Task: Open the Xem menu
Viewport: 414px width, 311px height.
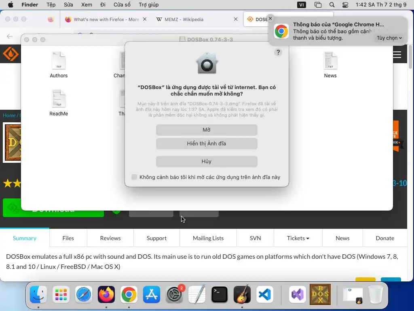Action: coord(87,5)
